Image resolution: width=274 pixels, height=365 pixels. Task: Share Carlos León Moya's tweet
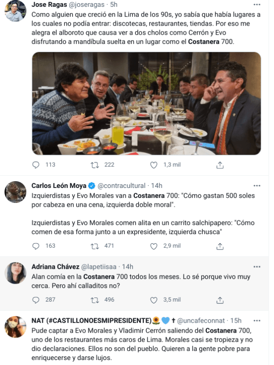pyautogui.click(x=220, y=246)
